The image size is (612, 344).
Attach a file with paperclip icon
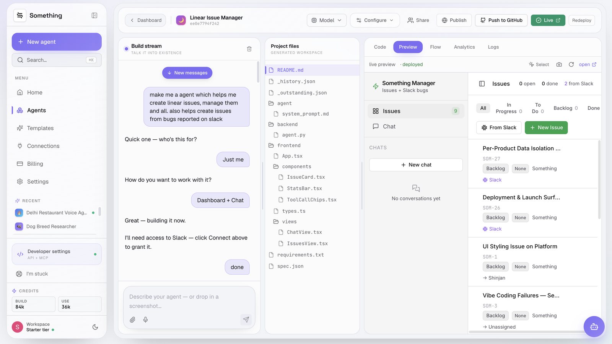(x=132, y=320)
